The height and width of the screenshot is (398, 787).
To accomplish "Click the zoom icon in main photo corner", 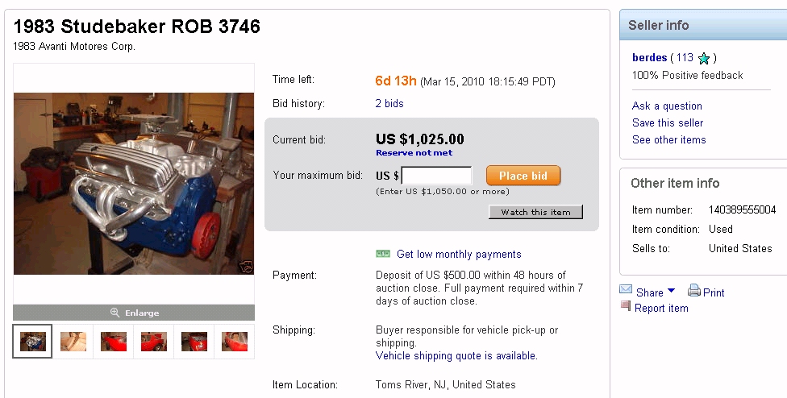I will tap(245, 267).
